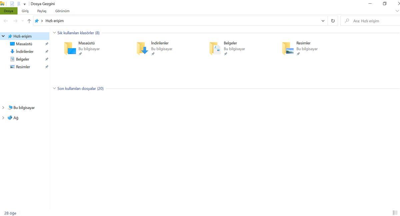This screenshot has width=400, height=216.
Task: Select İndirilenler in the navigation sidebar
Action: tap(25, 52)
